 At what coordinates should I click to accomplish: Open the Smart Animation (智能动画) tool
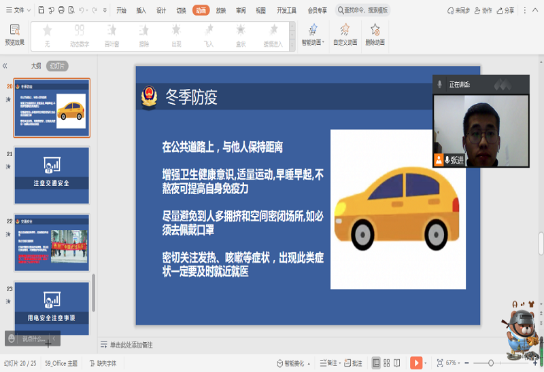313,31
